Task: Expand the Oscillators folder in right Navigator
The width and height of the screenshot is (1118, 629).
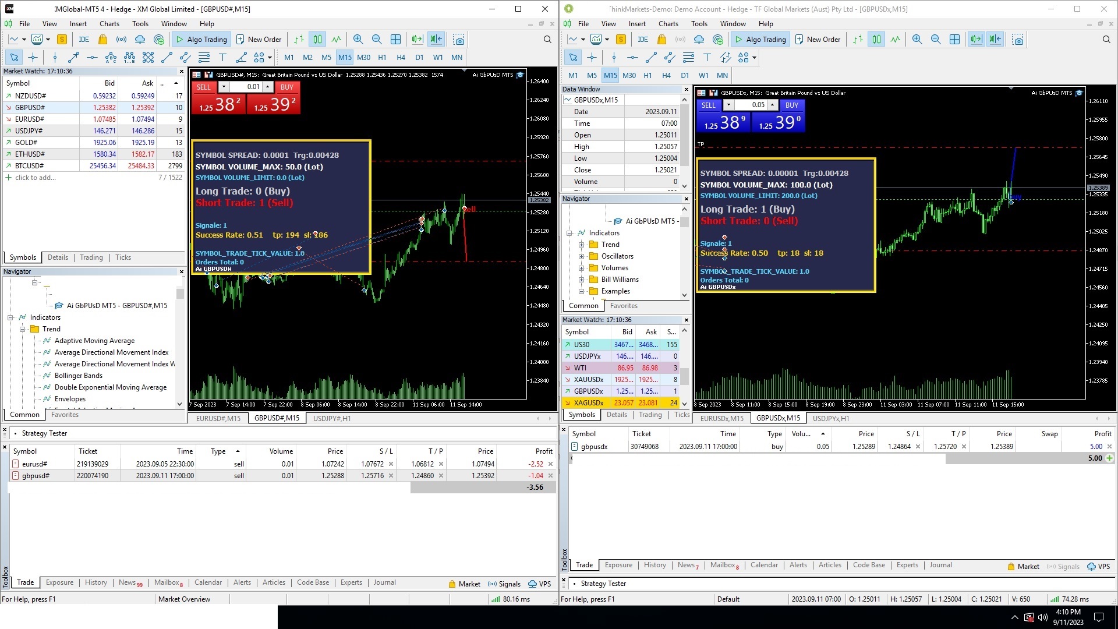Action: click(x=581, y=256)
